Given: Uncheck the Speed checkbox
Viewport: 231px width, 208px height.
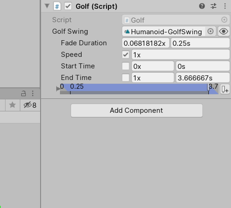Looking at the screenshot, I should 125,55.
